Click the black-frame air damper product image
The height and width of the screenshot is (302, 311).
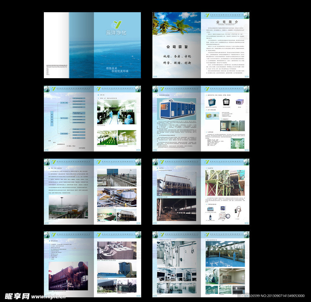(226, 102)
